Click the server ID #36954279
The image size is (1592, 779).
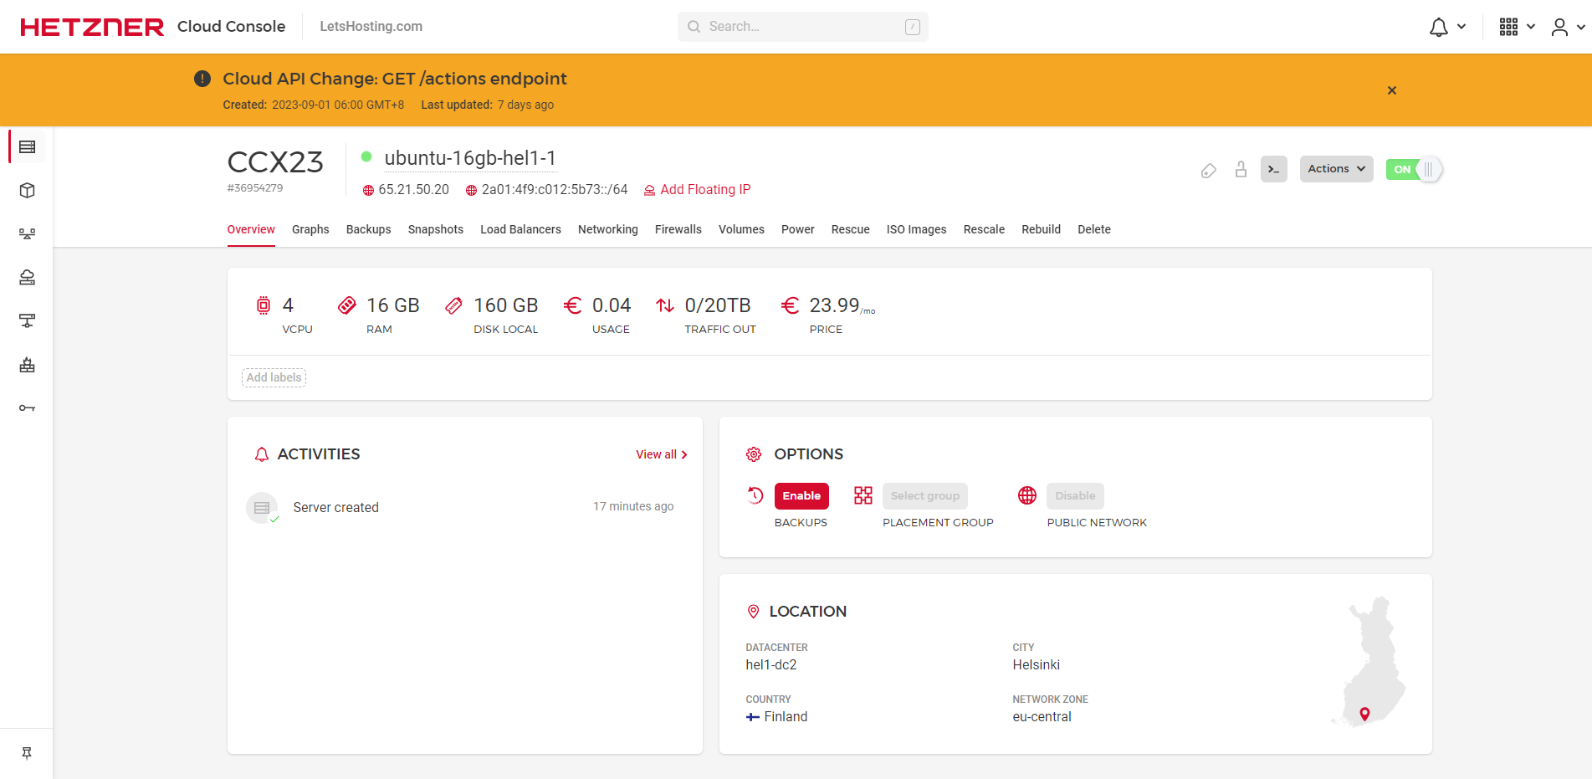coord(255,188)
